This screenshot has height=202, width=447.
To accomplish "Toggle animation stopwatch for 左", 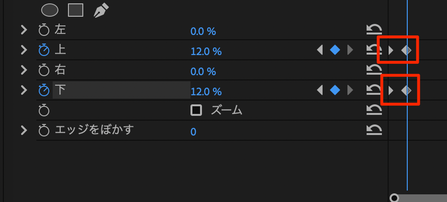I will point(44,31).
